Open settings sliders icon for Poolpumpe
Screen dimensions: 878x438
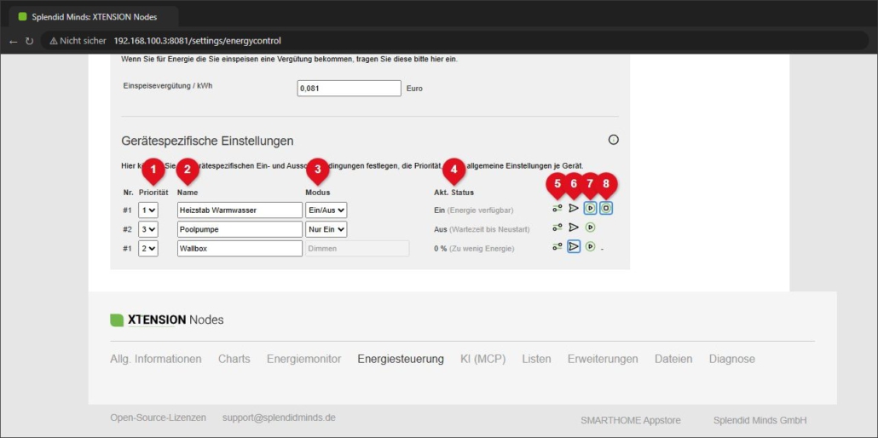[557, 228]
